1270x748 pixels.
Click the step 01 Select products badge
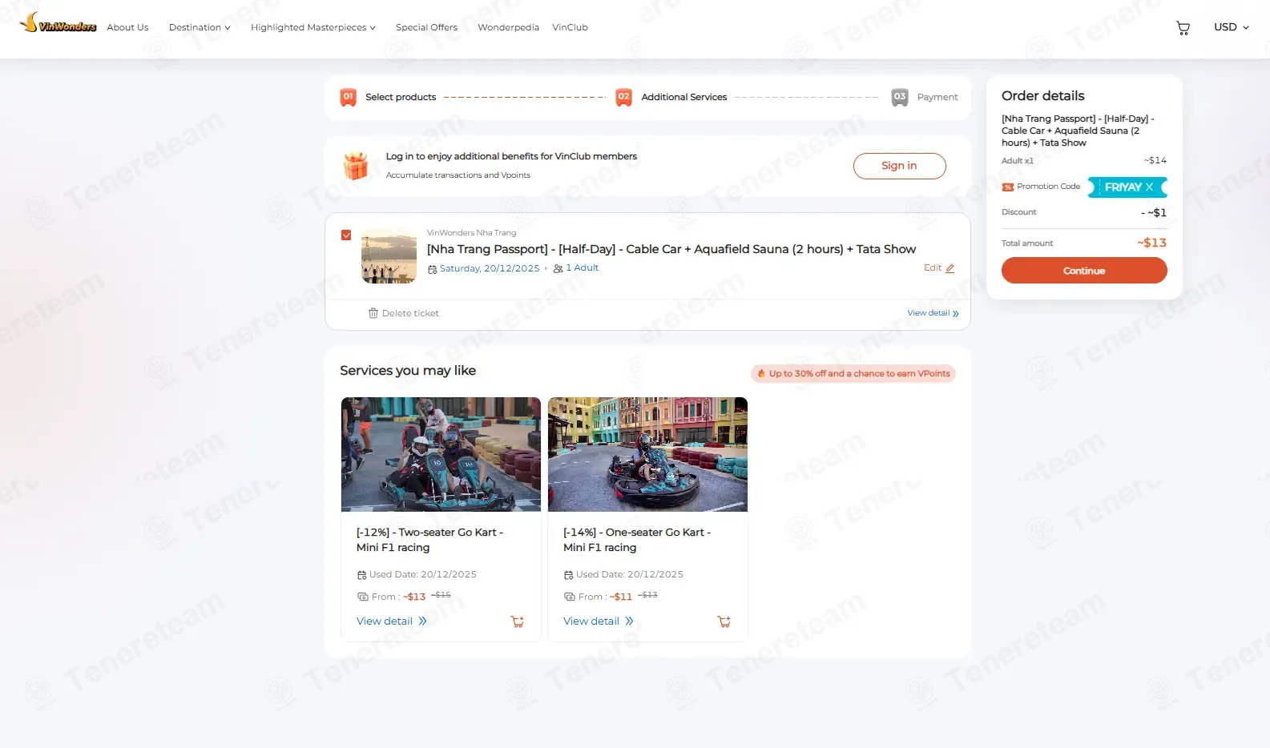[x=348, y=97]
